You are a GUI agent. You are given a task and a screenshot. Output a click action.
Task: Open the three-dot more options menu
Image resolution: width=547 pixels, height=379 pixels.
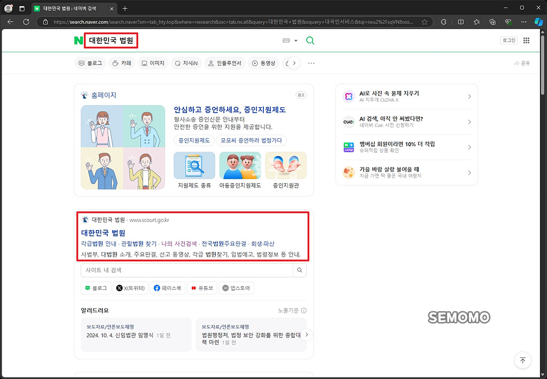[x=311, y=63]
